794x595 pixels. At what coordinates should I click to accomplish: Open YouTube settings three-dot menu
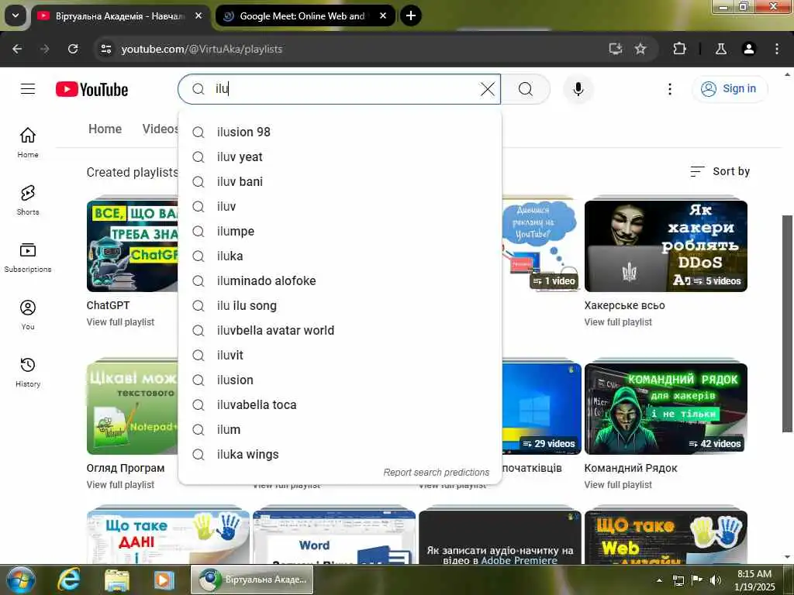[x=669, y=89]
